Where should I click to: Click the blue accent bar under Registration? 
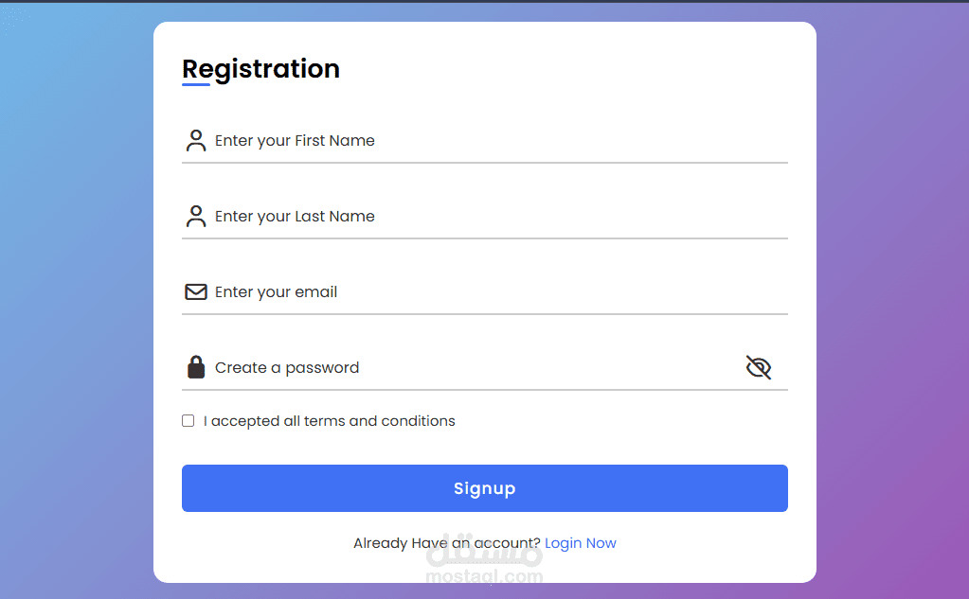[x=196, y=85]
